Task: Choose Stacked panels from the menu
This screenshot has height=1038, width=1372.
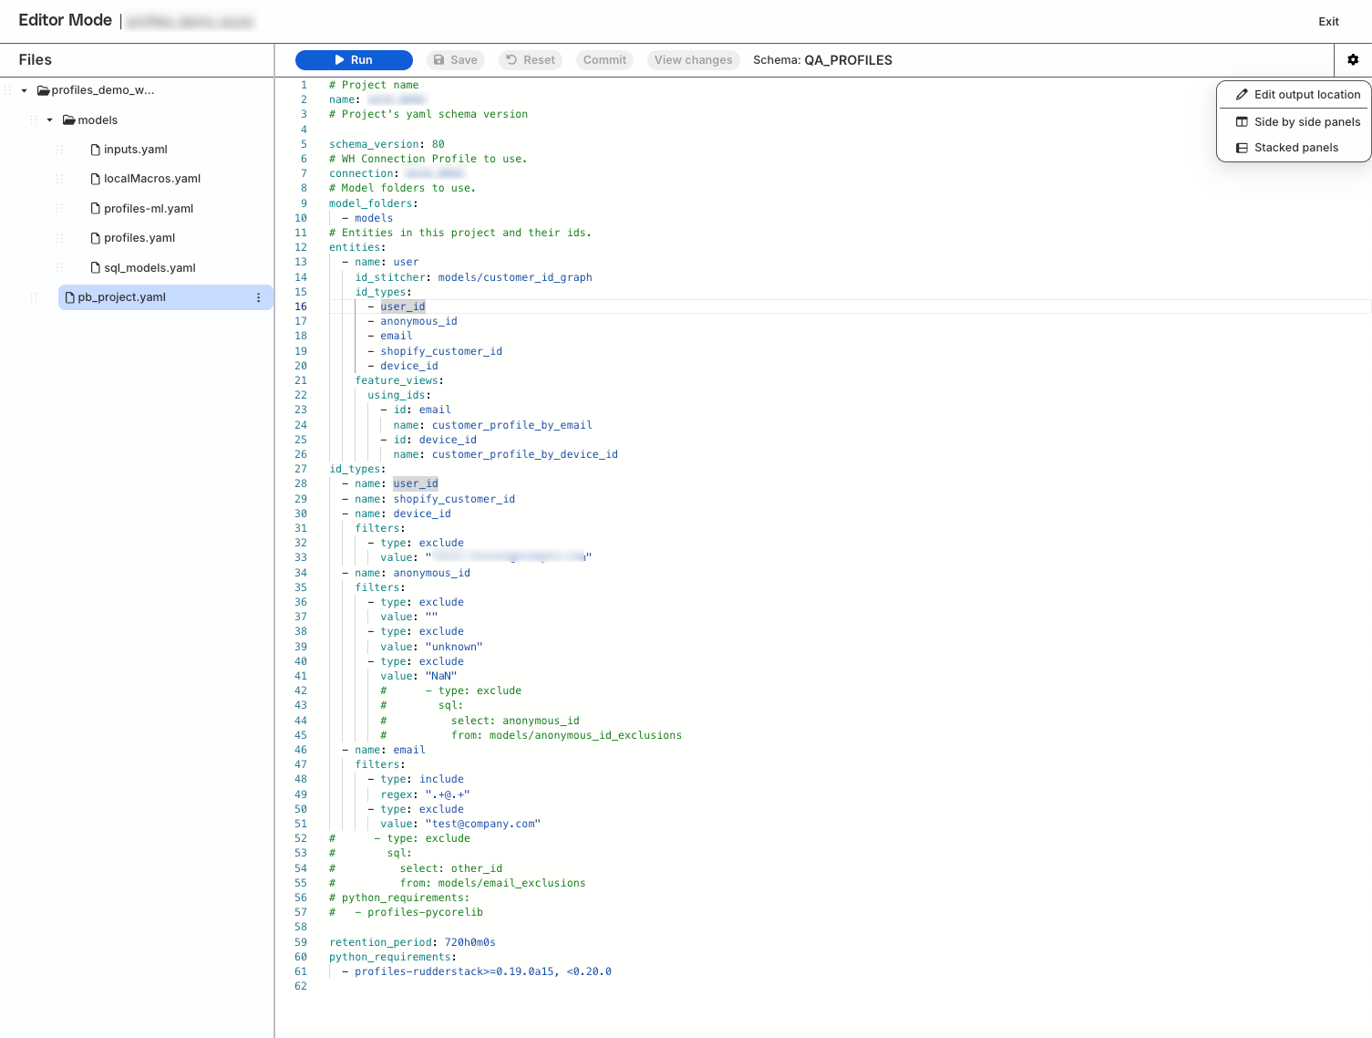Action: [1295, 148]
